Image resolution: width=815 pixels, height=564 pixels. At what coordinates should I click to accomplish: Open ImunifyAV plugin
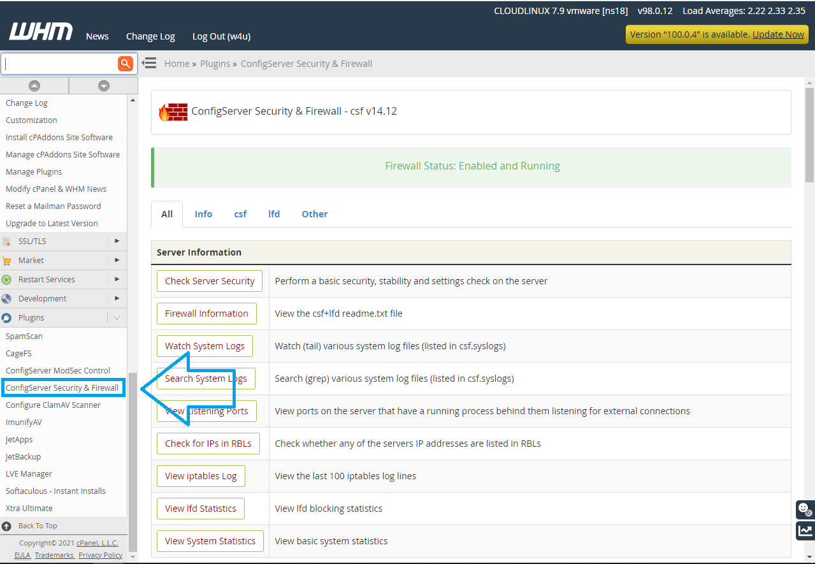(x=24, y=423)
